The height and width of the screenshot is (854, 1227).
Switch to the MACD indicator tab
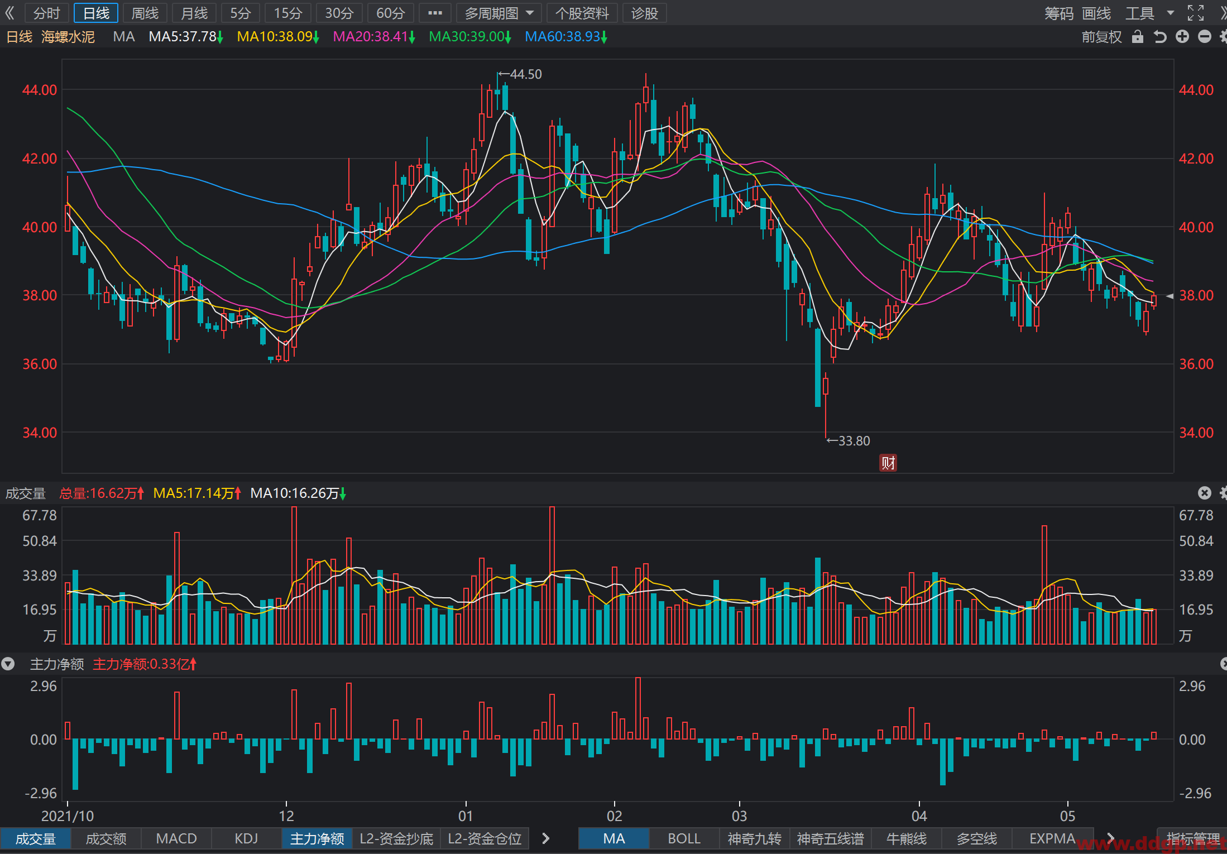176,838
